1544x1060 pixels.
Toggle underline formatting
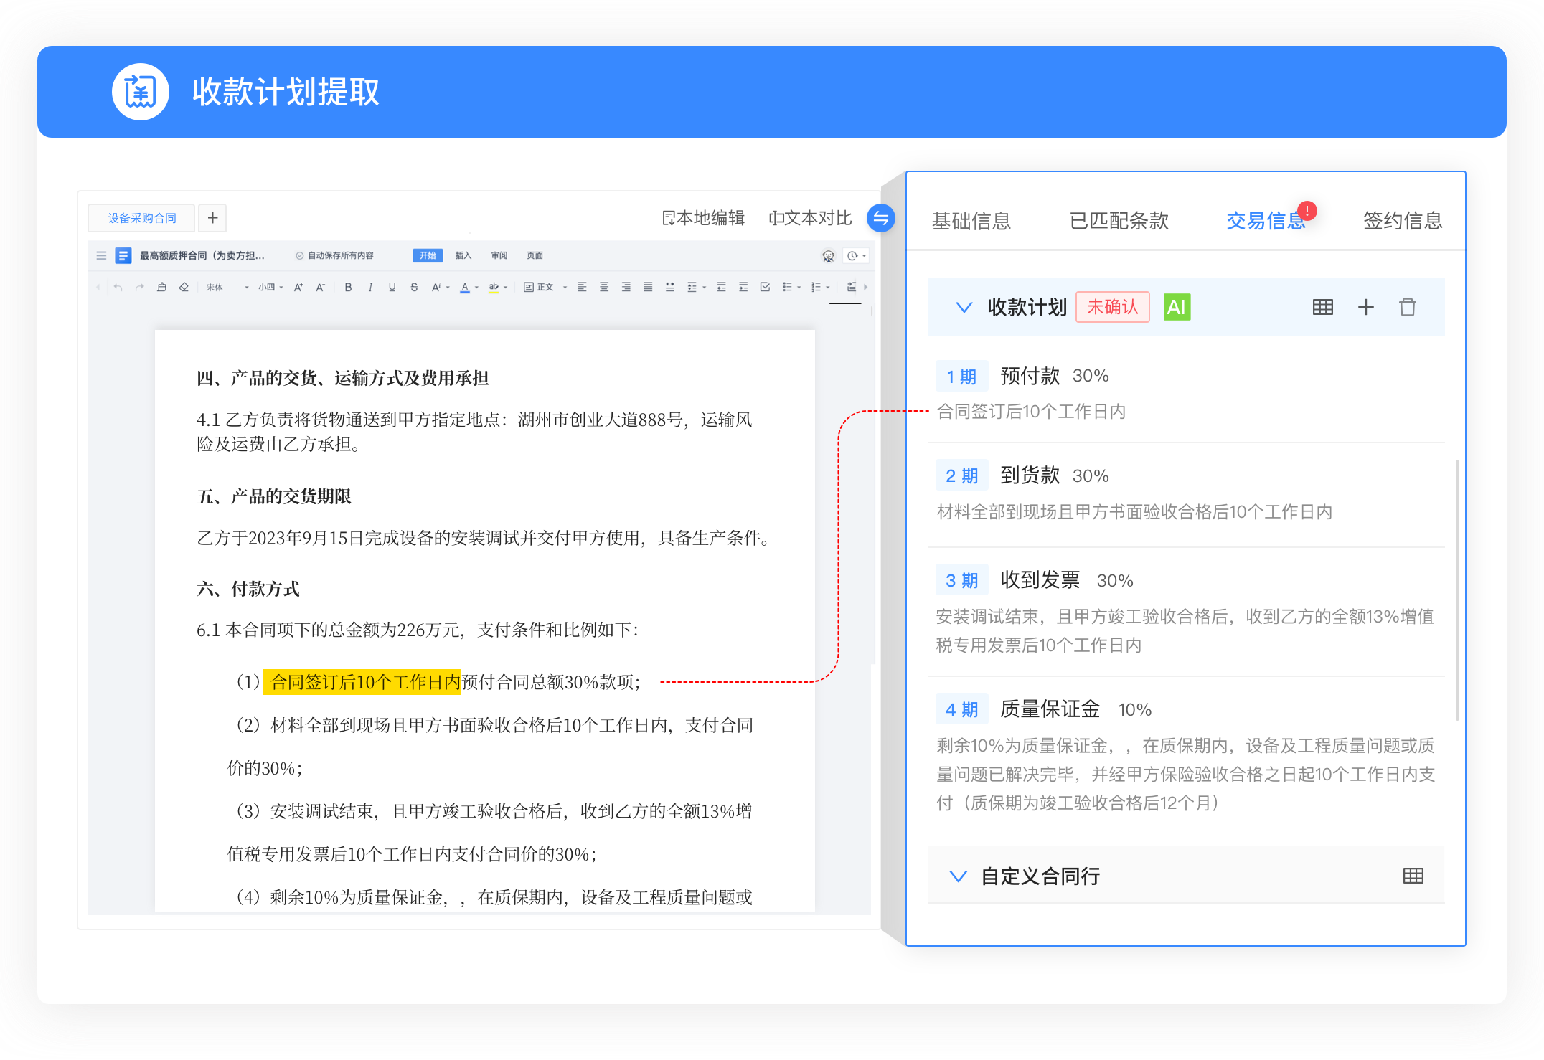(392, 287)
